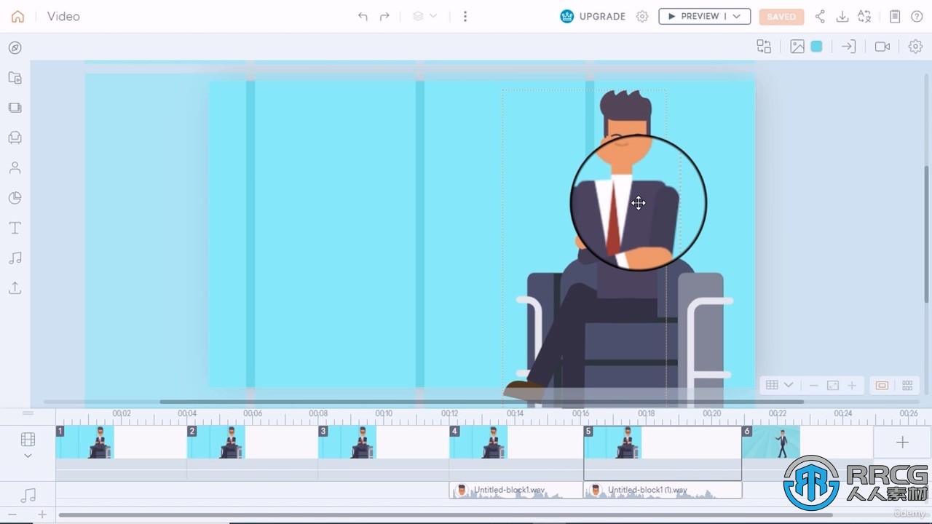Select scene 6 thumbnail with walking character
The width and height of the screenshot is (932, 524).
(771, 442)
